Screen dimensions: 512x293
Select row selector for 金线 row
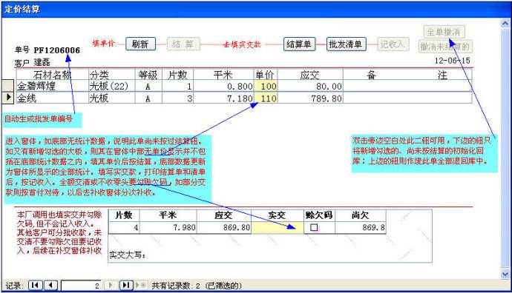click(8, 98)
